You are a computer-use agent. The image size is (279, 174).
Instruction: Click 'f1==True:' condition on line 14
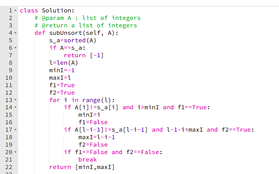(194, 107)
